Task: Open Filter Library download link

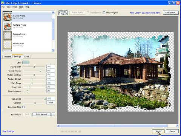Action: click(145, 13)
